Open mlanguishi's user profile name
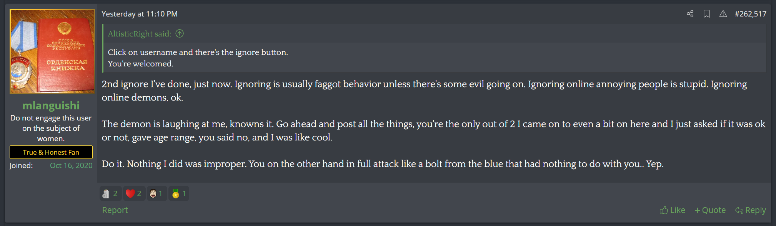776x226 pixels. [x=51, y=106]
